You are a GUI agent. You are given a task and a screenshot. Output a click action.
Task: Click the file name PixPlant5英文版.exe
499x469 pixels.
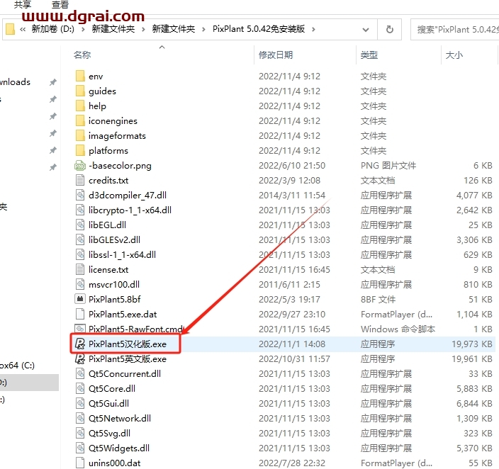pyautogui.click(x=128, y=359)
